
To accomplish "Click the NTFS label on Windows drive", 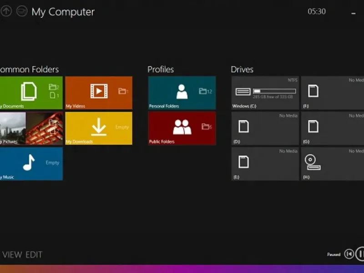I will (293, 80).
